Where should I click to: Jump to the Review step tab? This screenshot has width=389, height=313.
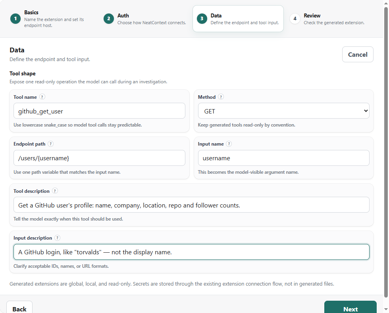pyautogui.click(x=331, y=19)
